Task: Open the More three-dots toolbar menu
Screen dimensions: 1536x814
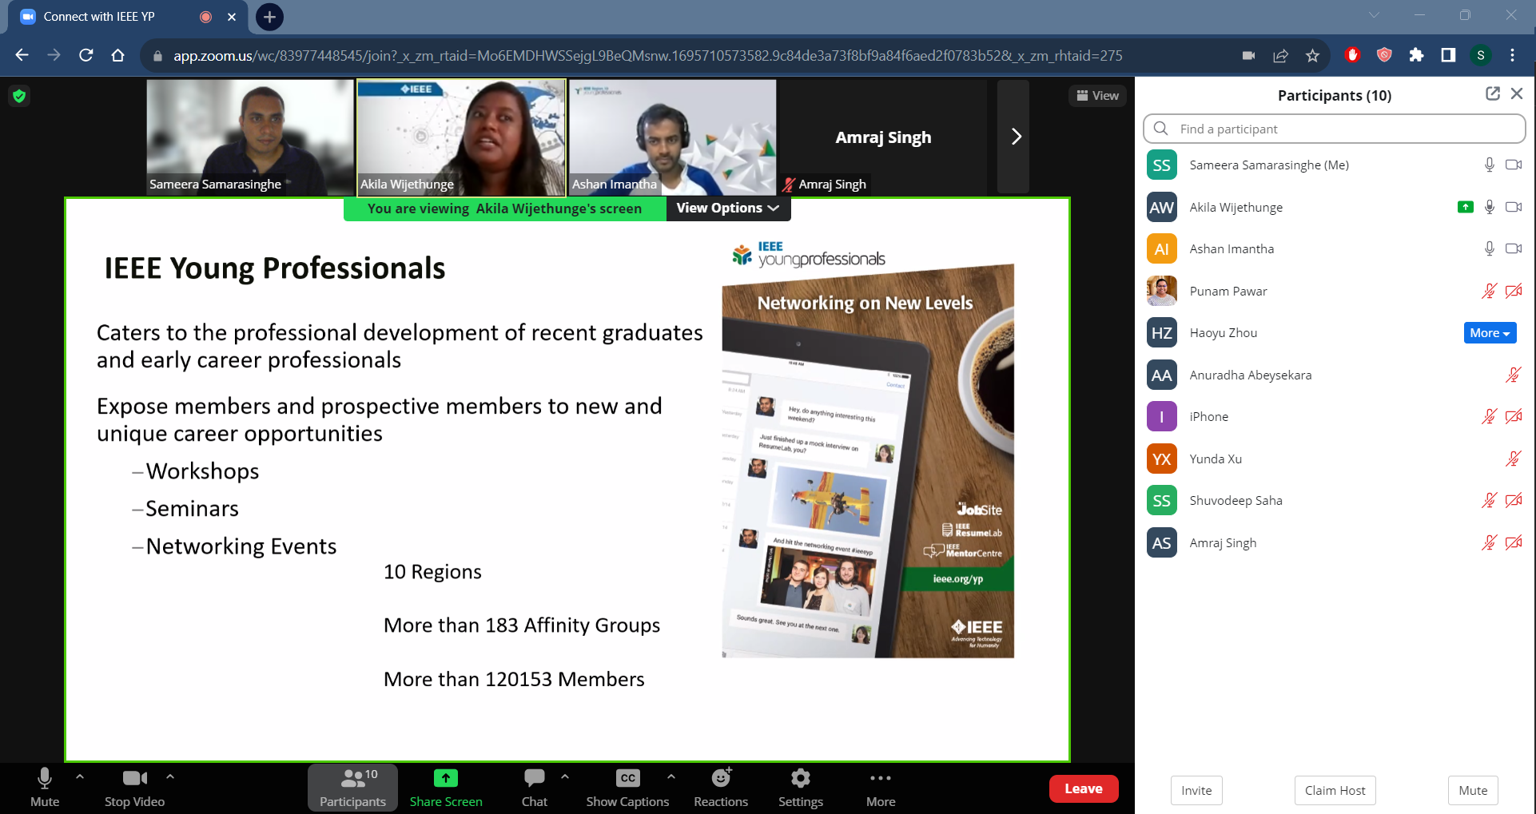Action: pyautogui.click(x=880, y=778)
